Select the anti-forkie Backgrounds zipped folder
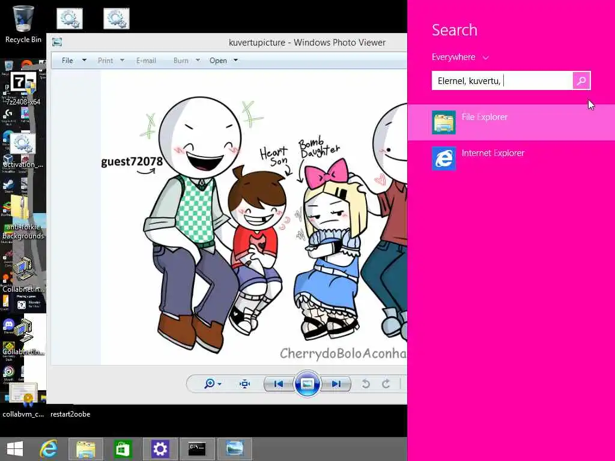Image resolution: width=615 pixels, height=461 pixels. coord(23,217)
